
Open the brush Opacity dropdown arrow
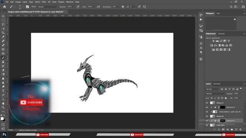(x=73, y=7)
